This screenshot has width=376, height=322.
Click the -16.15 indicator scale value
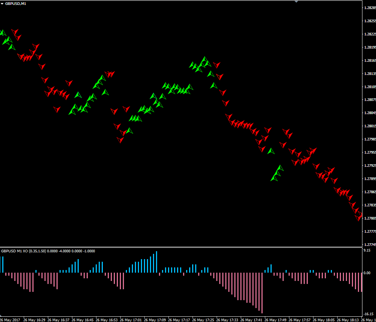[x=368, y=314]
